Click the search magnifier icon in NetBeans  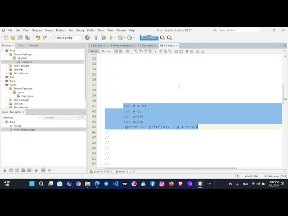[215, 30]
